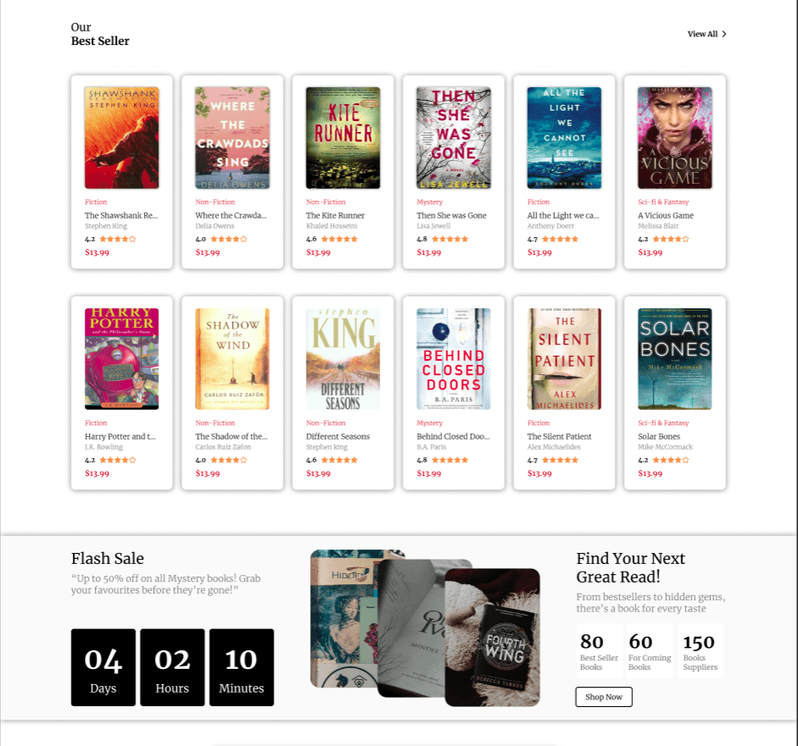The width and height of the screenshot is (798, 746).
Task: Click Sci-fi & Fantasy label on Solar Bones
Action: coord(663,423)
